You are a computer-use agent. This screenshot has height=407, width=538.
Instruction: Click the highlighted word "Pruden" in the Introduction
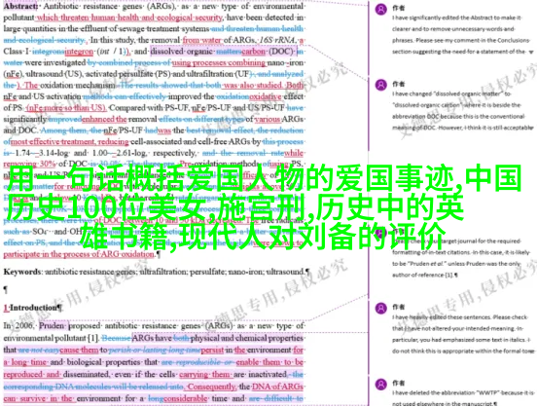click(52, 325)
